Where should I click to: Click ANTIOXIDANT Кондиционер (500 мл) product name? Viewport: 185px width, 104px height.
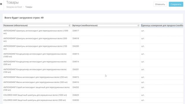pyautogui.click(x=35, y=63)
